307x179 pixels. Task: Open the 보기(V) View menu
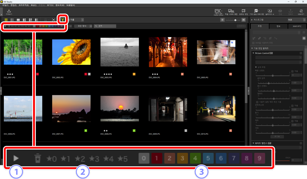pyautogui.click(x=50, y=5)
